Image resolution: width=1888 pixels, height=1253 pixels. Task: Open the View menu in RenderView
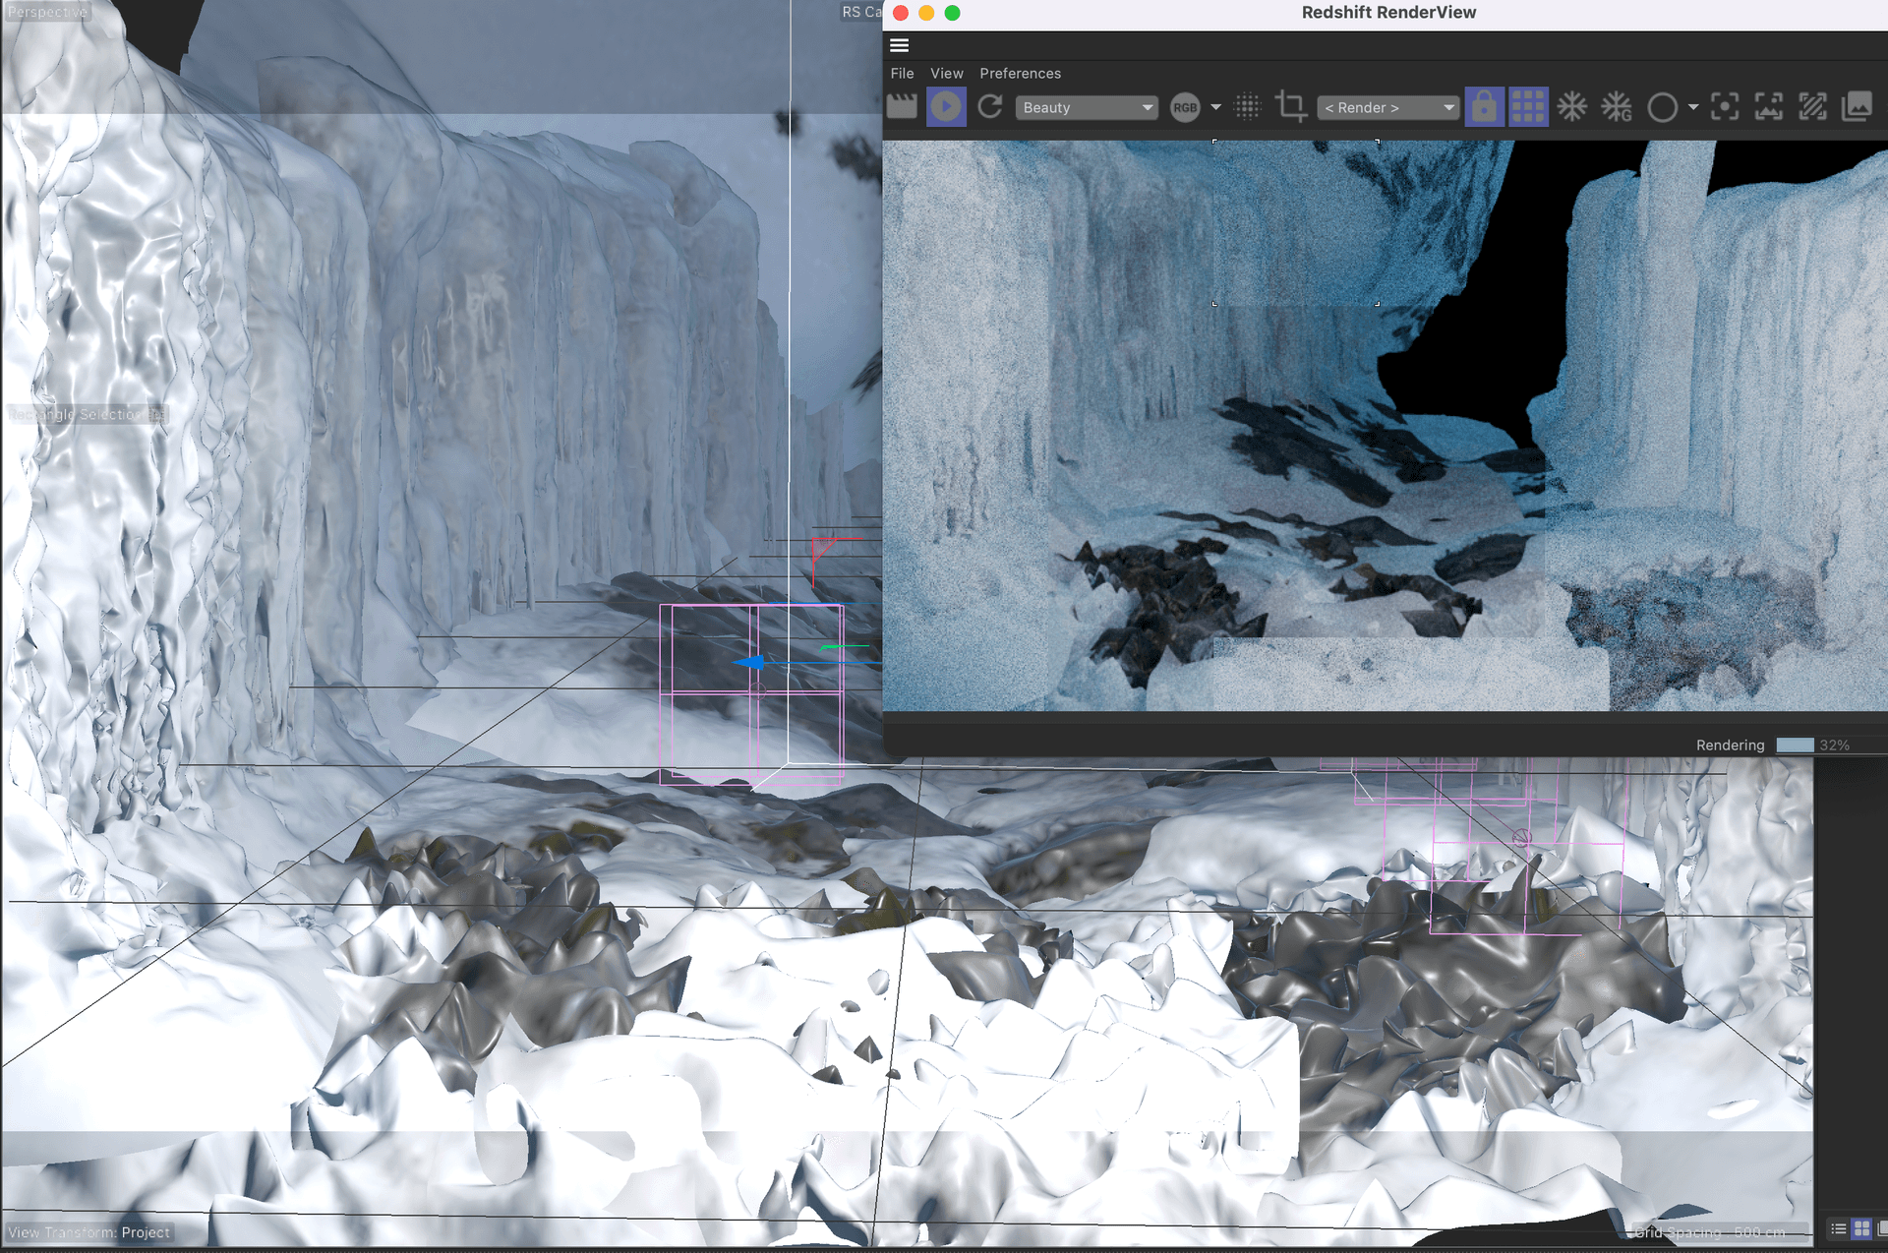[946, 74]
